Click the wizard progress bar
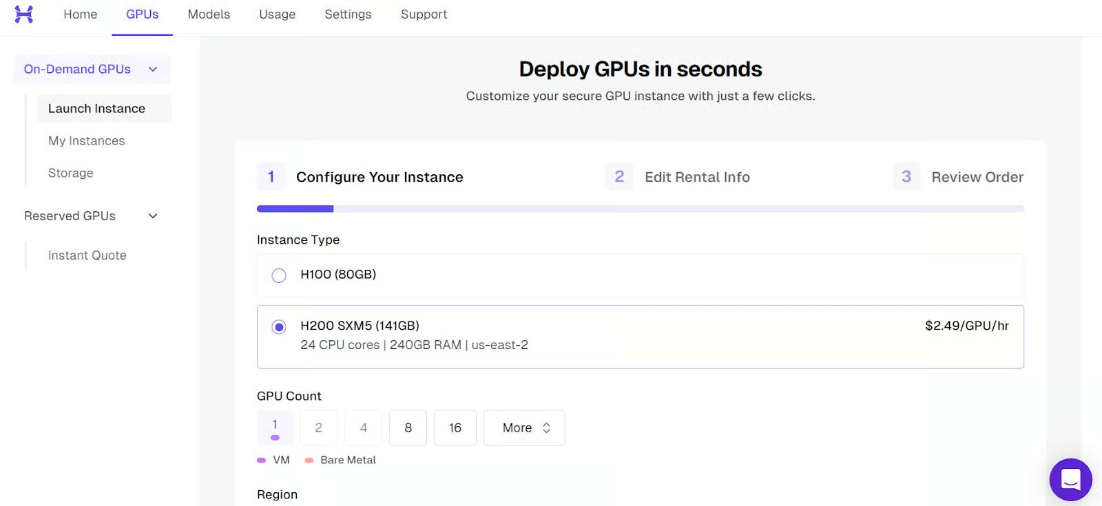 pyautogui.click(x=640, y=209)
